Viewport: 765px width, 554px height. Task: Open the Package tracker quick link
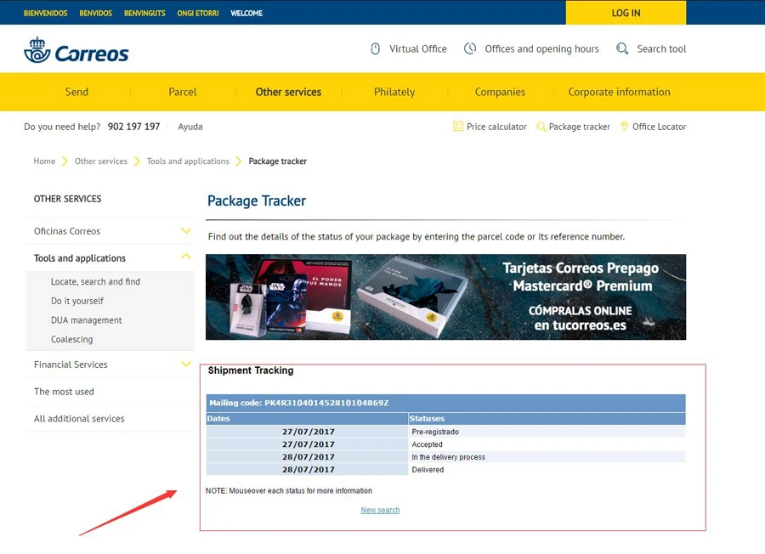579,127
